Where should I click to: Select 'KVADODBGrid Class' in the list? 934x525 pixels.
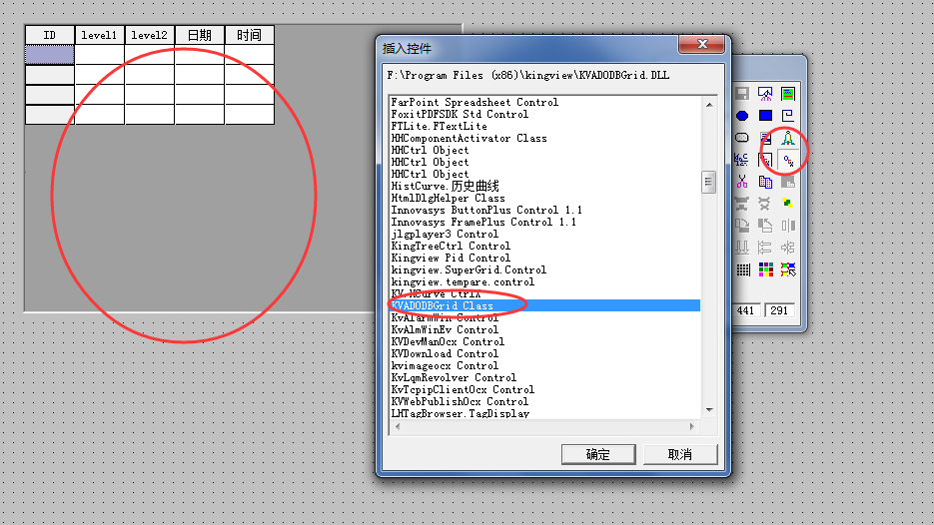tap(544, 305)
